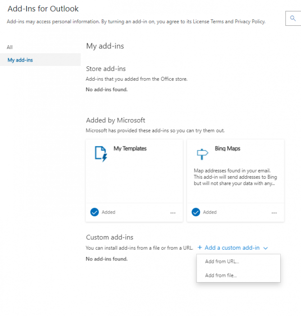Click the Bing Maps description text

click(x=235, y=177)
